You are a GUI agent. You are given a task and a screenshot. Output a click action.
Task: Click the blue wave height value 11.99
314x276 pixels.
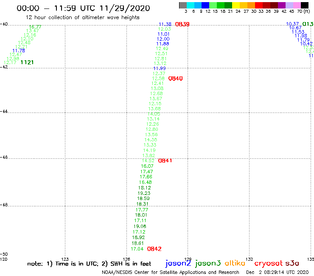(160, 68)
